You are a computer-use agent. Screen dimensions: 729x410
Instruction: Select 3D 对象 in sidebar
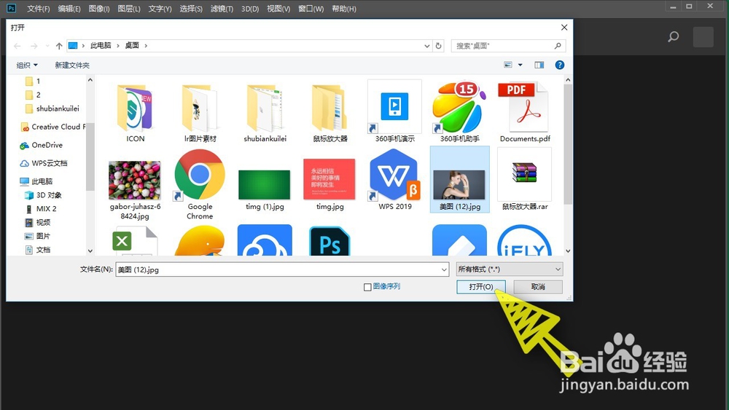pos(43,195)
